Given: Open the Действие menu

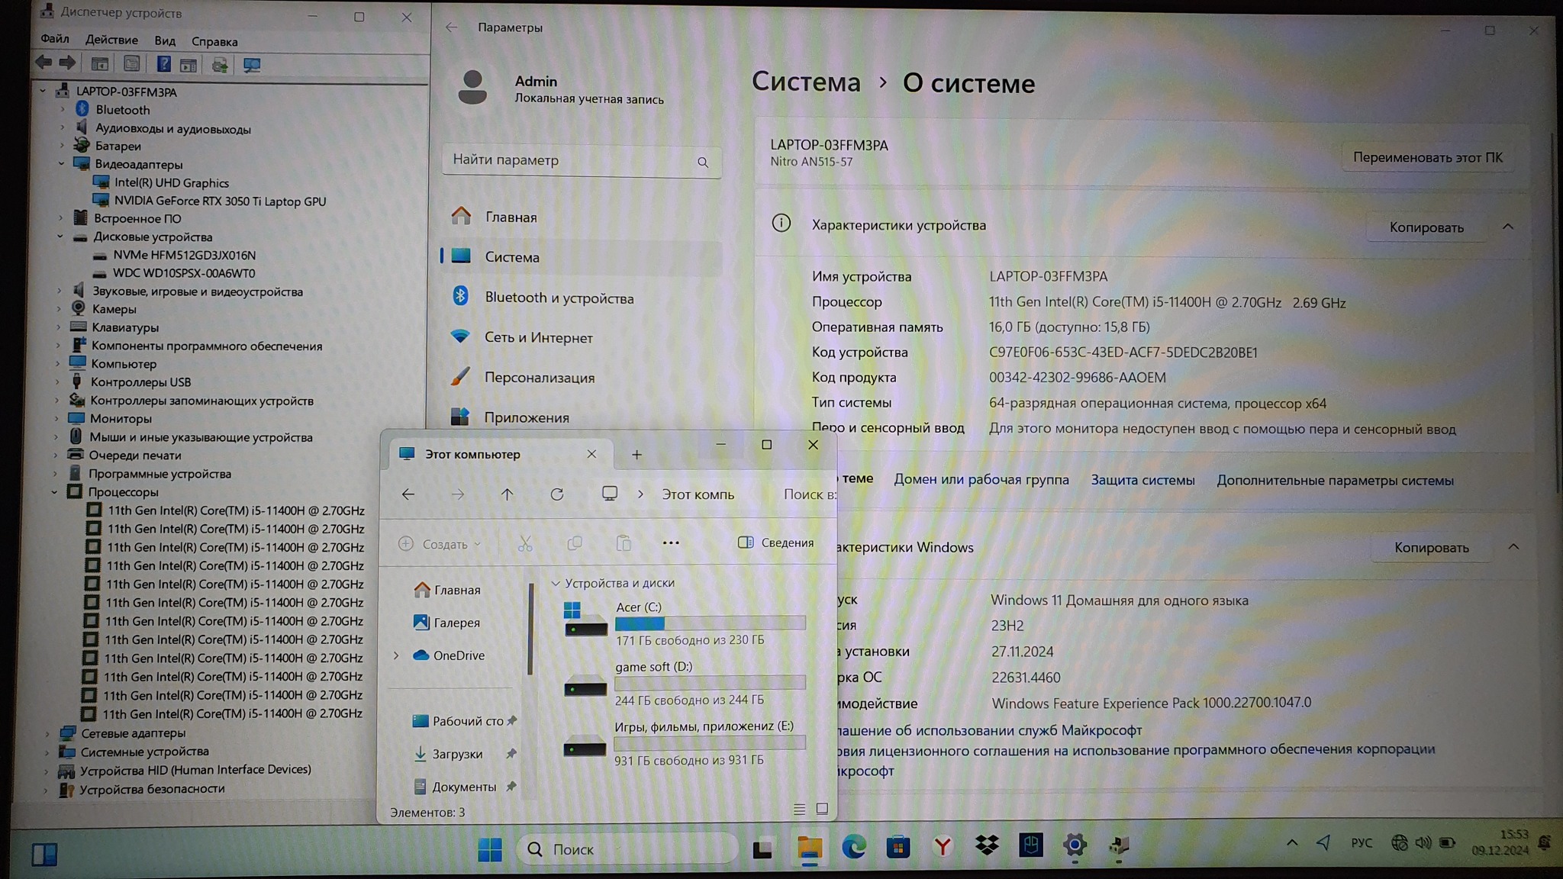Looking at the screenshot, I should point(111,40).
